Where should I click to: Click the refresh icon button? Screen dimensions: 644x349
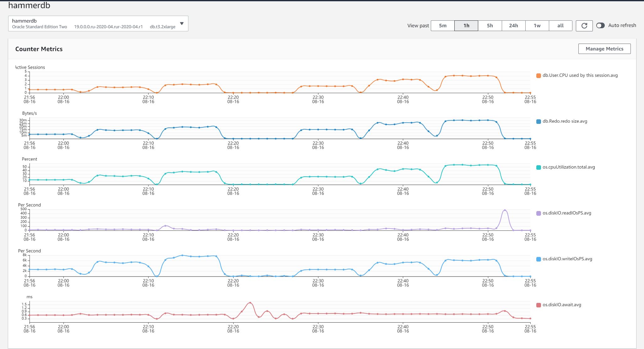tap(584, 26)
